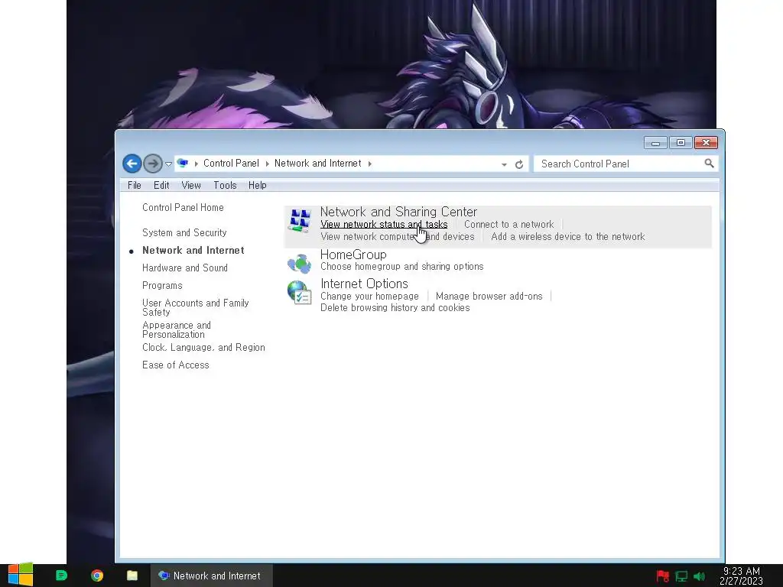Click View network computers and devices
This screenshot has width=783, height=587.
(x=397, y=237)
